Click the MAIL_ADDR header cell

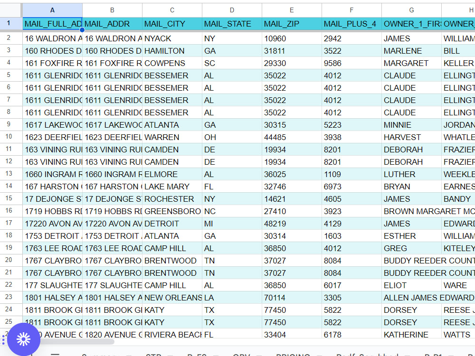pyautogui.click(x=112, y=24)
